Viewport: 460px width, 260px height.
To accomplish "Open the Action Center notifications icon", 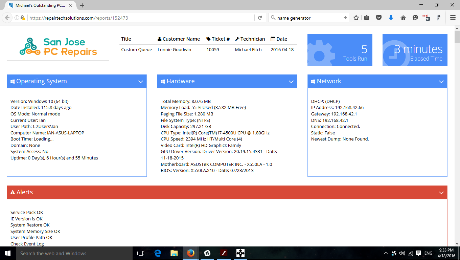I will 418,253.
